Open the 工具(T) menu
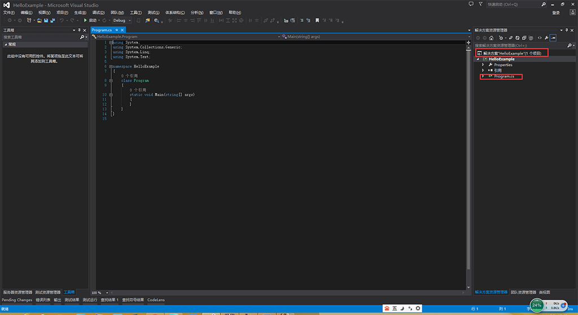This screenshot has width=578, height=315. tap(135, 12)
